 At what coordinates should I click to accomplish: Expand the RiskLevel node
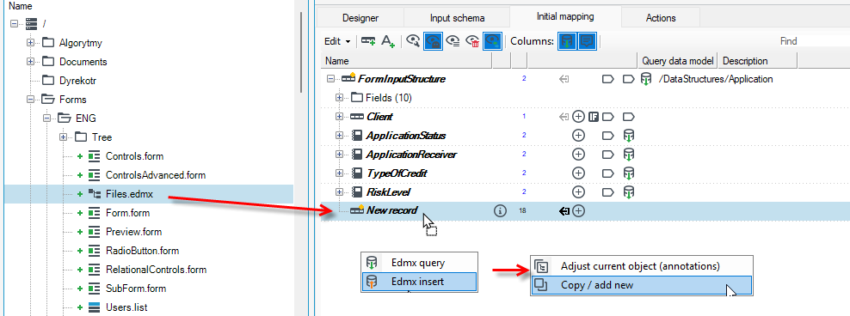tap(340, 191)
